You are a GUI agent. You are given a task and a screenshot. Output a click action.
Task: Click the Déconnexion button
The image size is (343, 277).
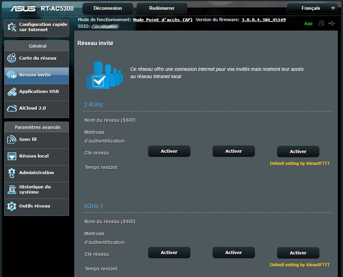point(108,8)
